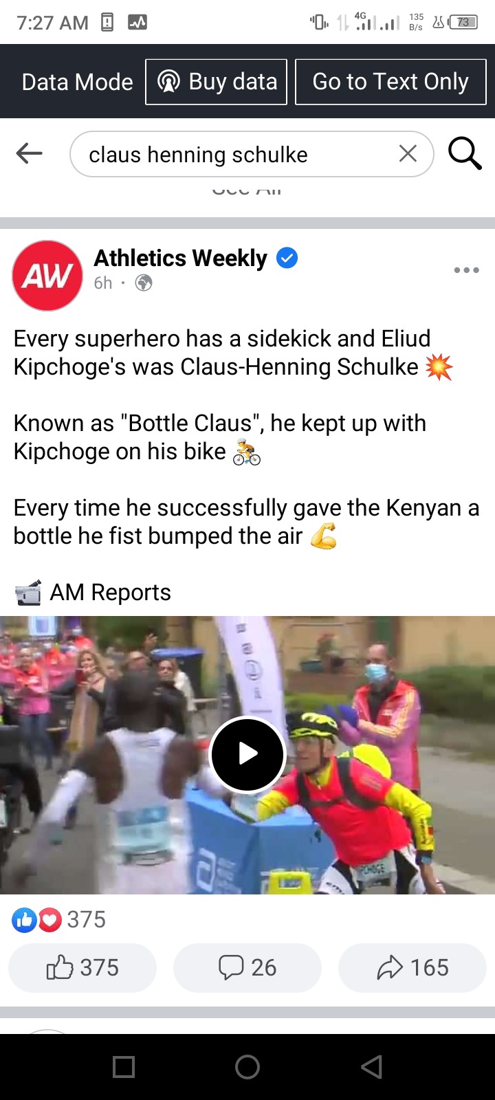
Task: Open the Athletics Weekly page name
Action: [180, 258]
